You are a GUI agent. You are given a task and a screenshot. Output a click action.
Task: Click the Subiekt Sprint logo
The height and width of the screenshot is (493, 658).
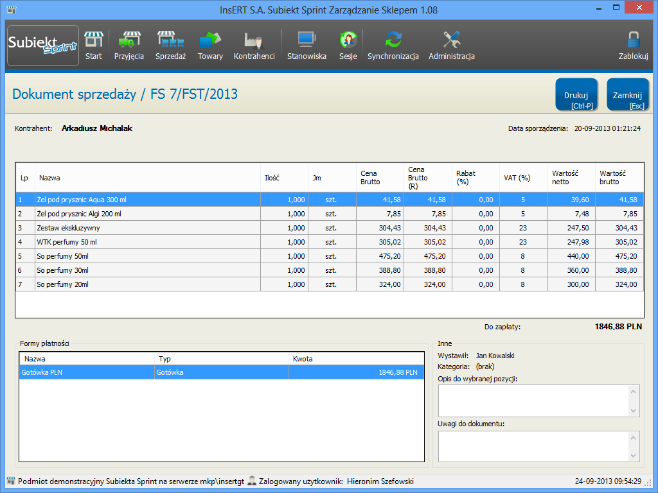[x=43, y=46]
